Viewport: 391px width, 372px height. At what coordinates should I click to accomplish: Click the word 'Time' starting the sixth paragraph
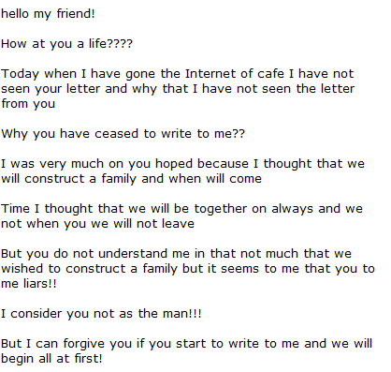[15, 209]
